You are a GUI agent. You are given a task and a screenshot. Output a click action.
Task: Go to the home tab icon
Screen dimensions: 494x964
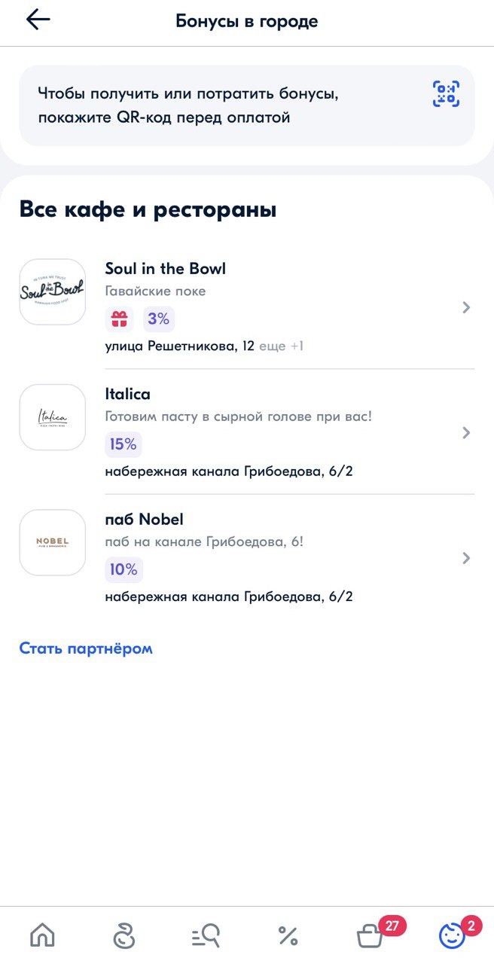point(42,935)
